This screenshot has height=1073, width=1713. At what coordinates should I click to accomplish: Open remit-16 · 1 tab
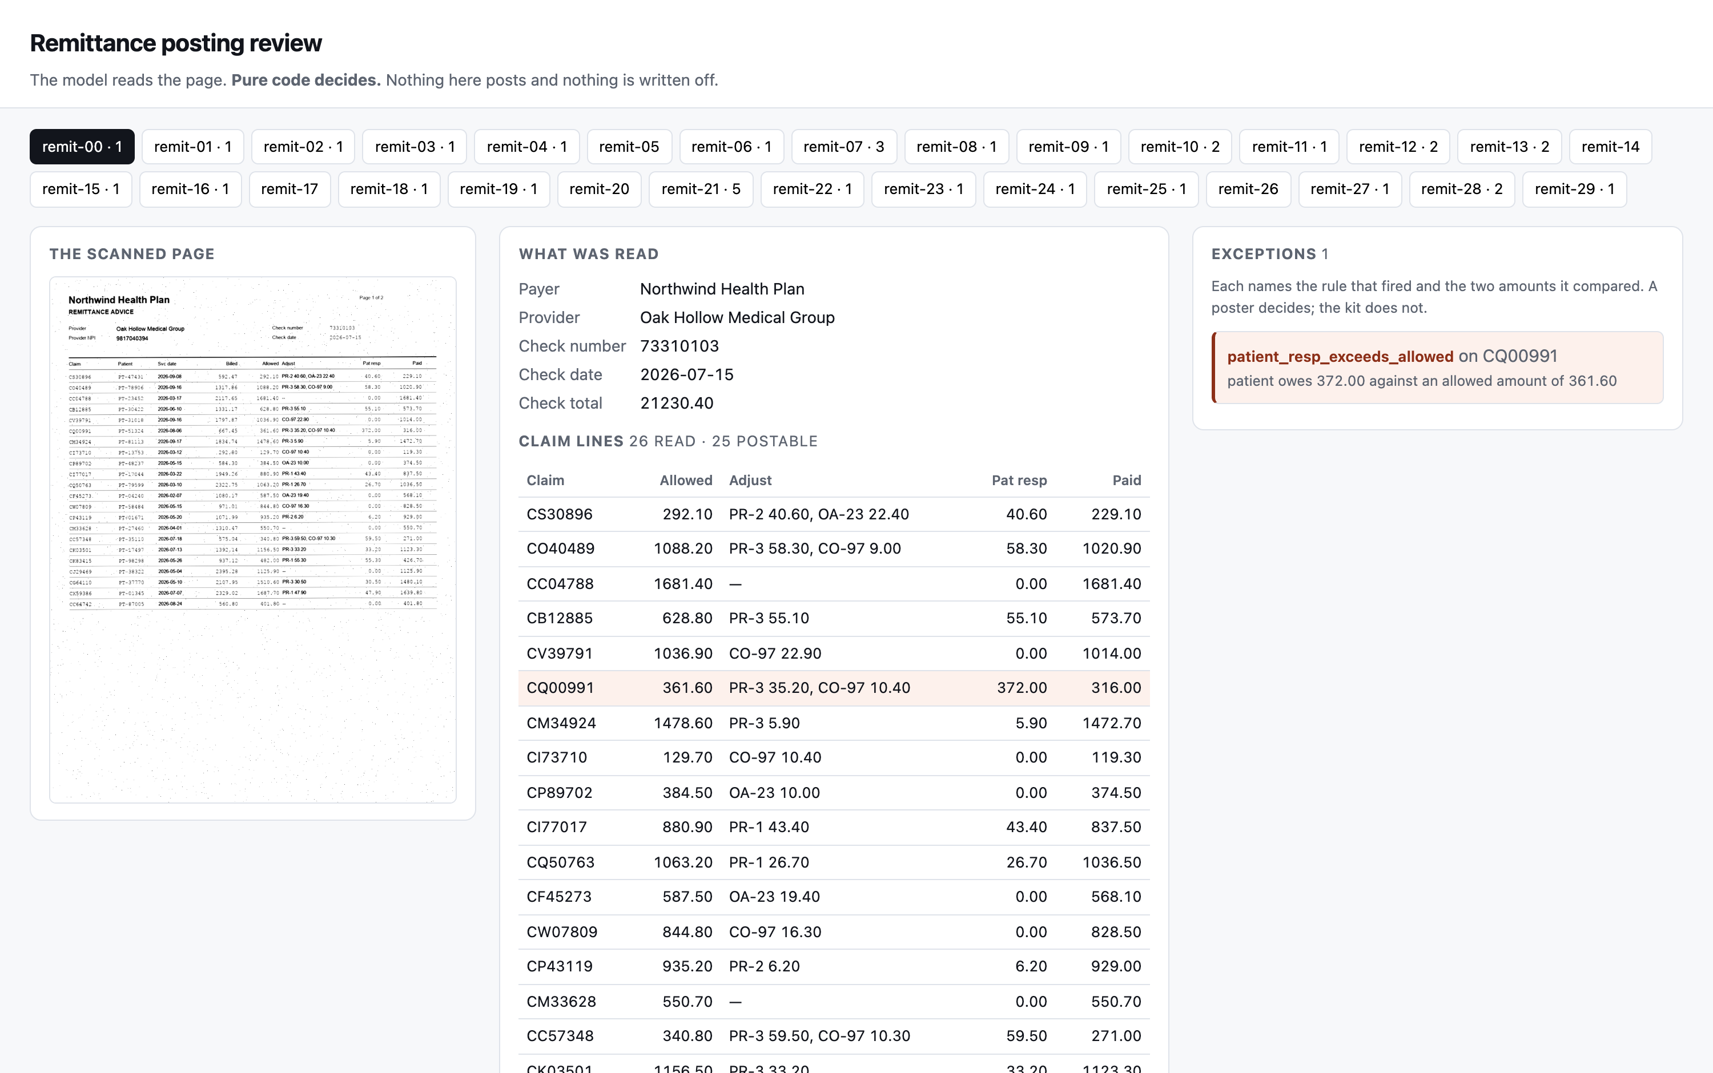[x=190, y=189]
